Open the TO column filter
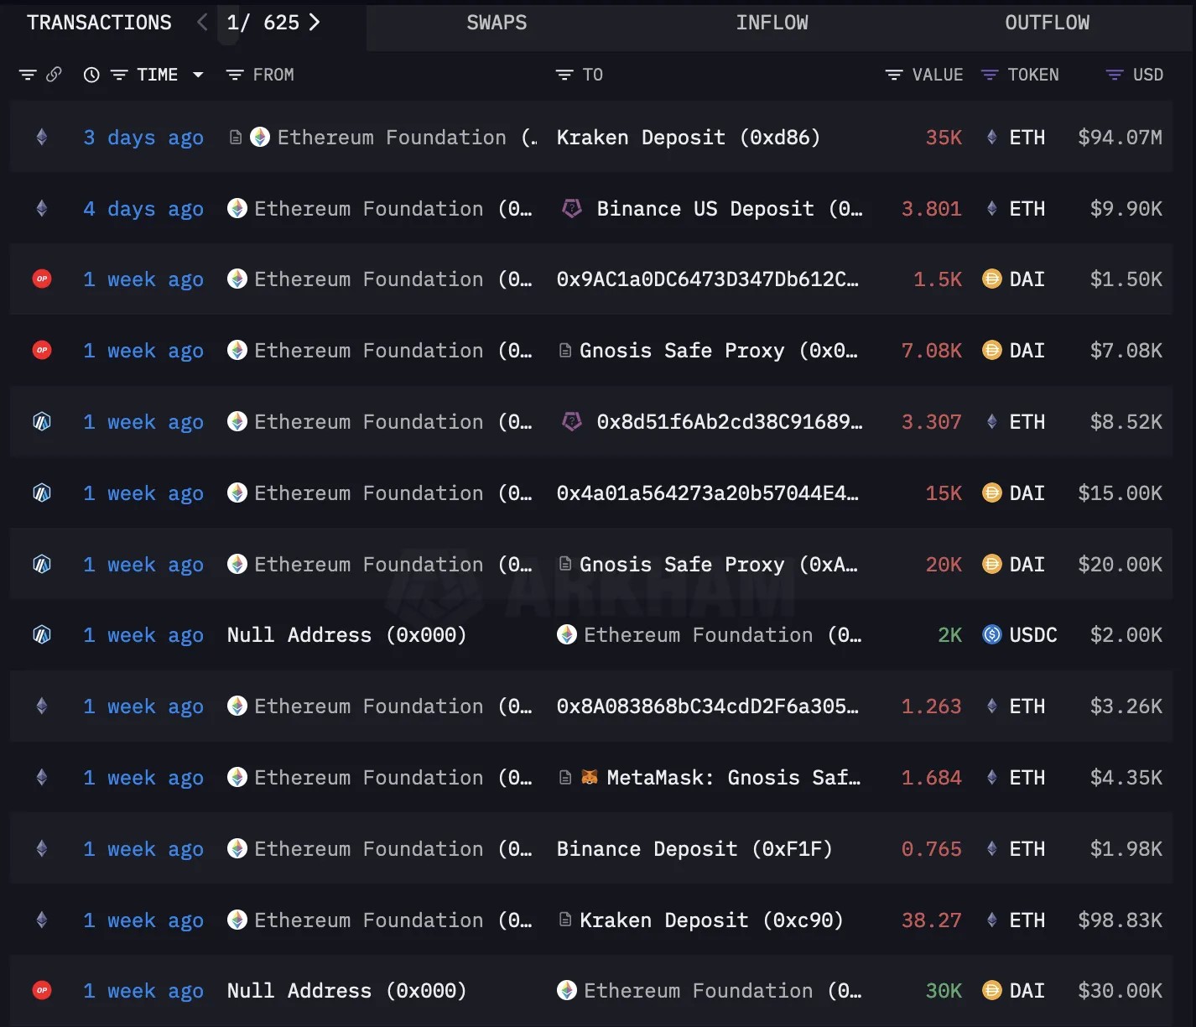This screenshot has width=1196, height=1027. [564, 75]
